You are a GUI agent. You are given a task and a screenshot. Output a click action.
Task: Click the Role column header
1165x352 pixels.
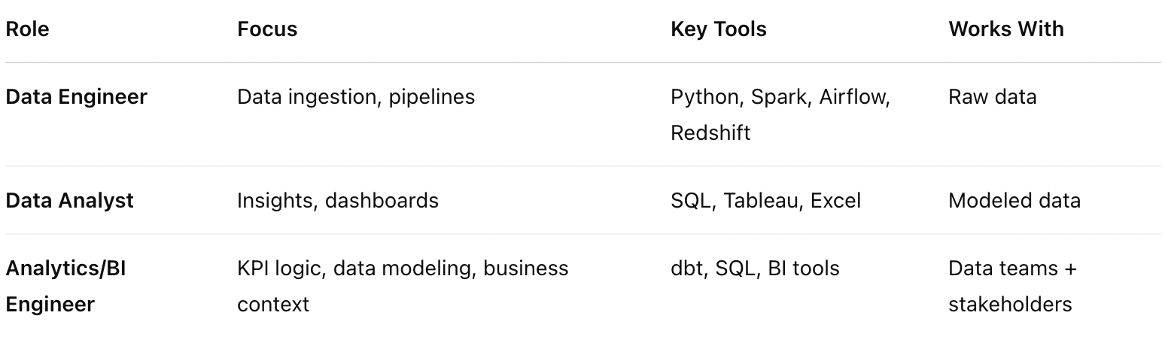[27, 29]
